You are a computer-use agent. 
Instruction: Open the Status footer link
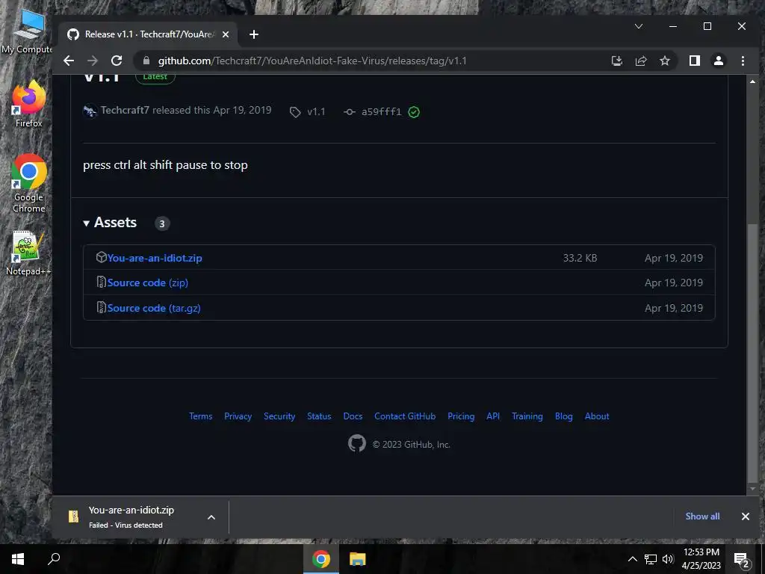319,416
